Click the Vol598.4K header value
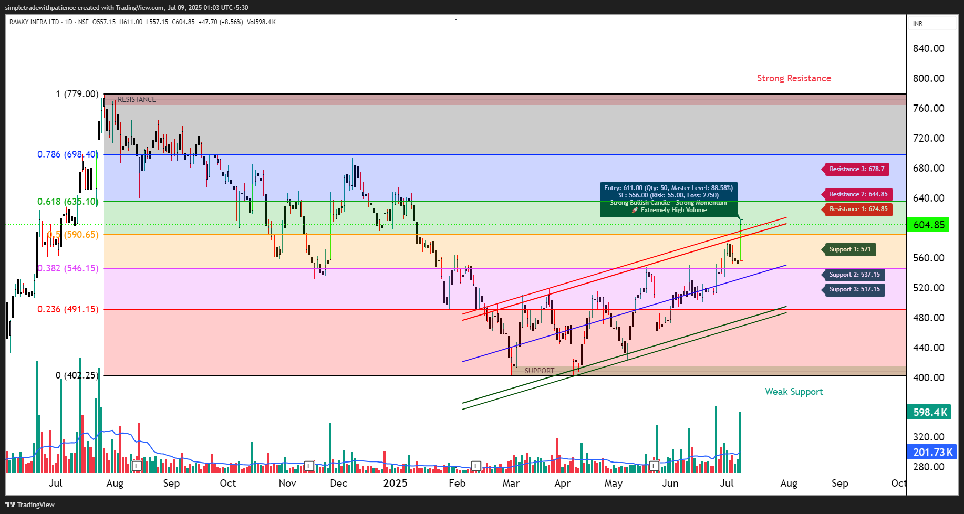Viewport: 964px width, 514px height. pos(261,22)
